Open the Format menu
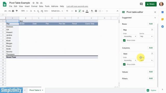 point(34,6)
